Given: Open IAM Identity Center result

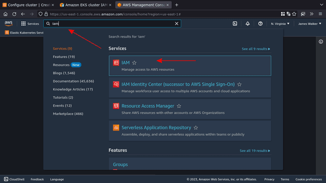Looking at the screenshot, I should pyautogui.click(x=178, y=84).
